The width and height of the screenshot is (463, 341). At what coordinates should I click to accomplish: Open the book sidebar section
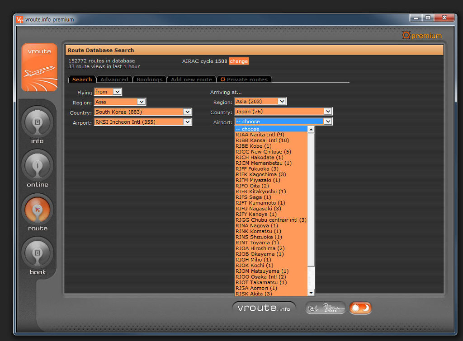tap(38, 254)
